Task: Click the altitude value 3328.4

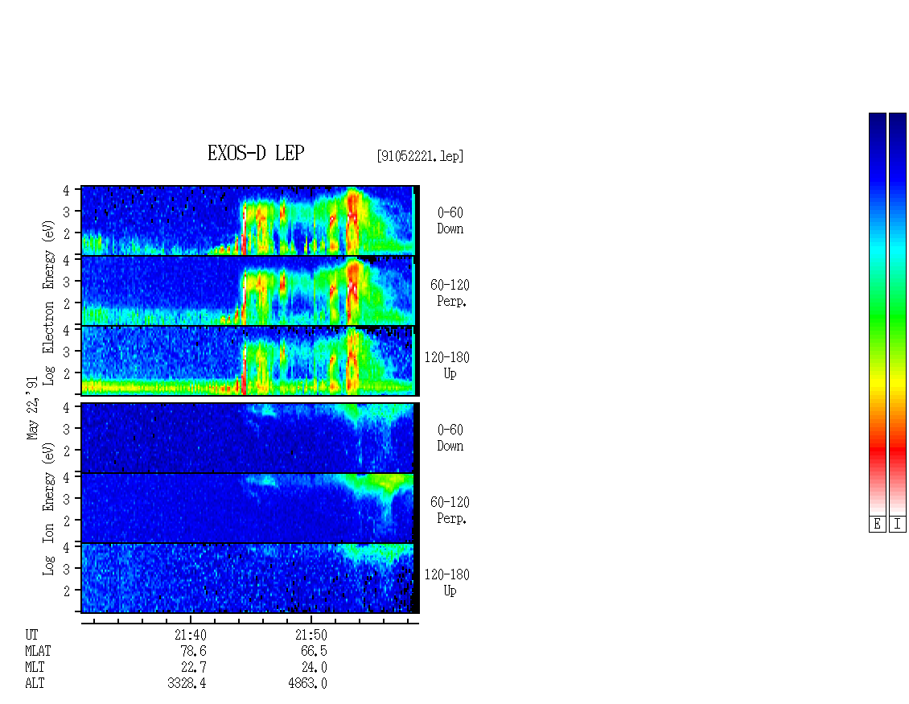Action: pyautogui.click(x=187, y=684)
